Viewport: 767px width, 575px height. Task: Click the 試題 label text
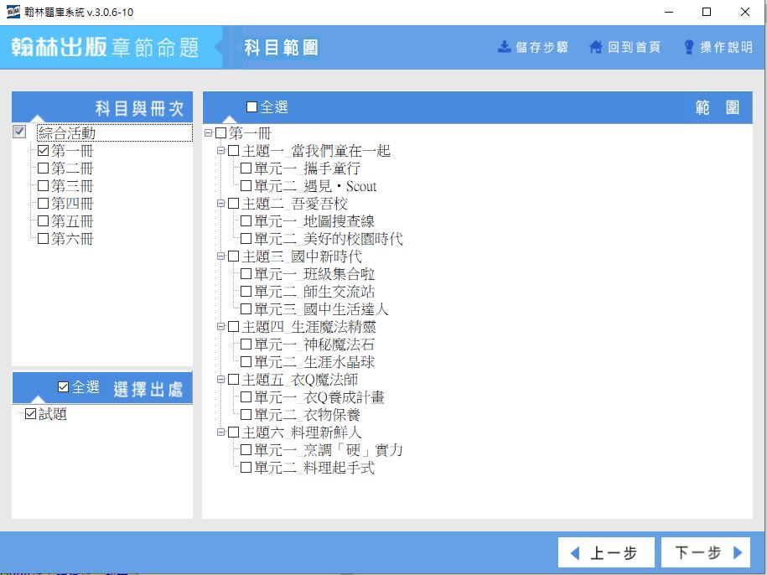(53, 414)
